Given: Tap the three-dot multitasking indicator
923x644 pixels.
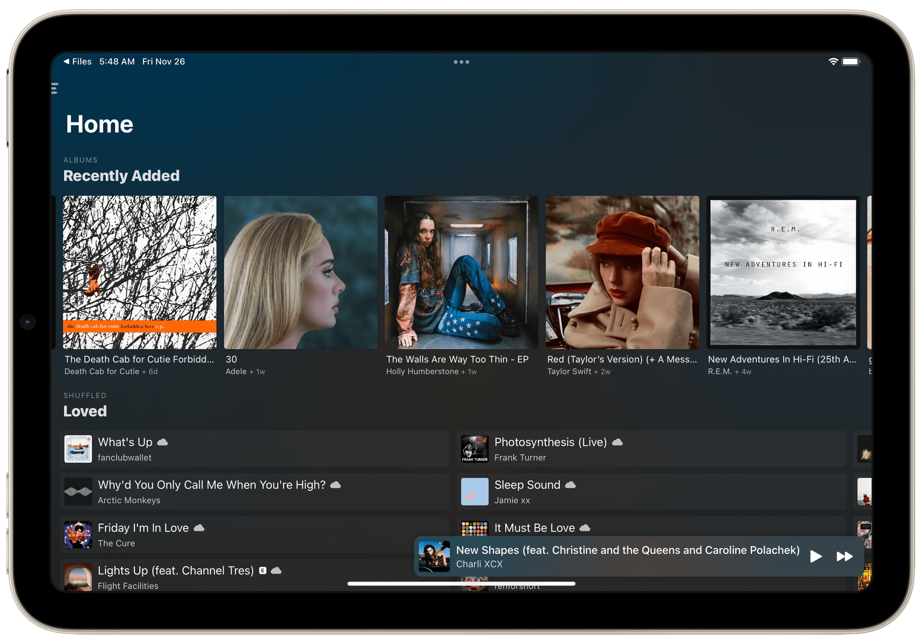Looking at the screenshot, I should 461,62.
